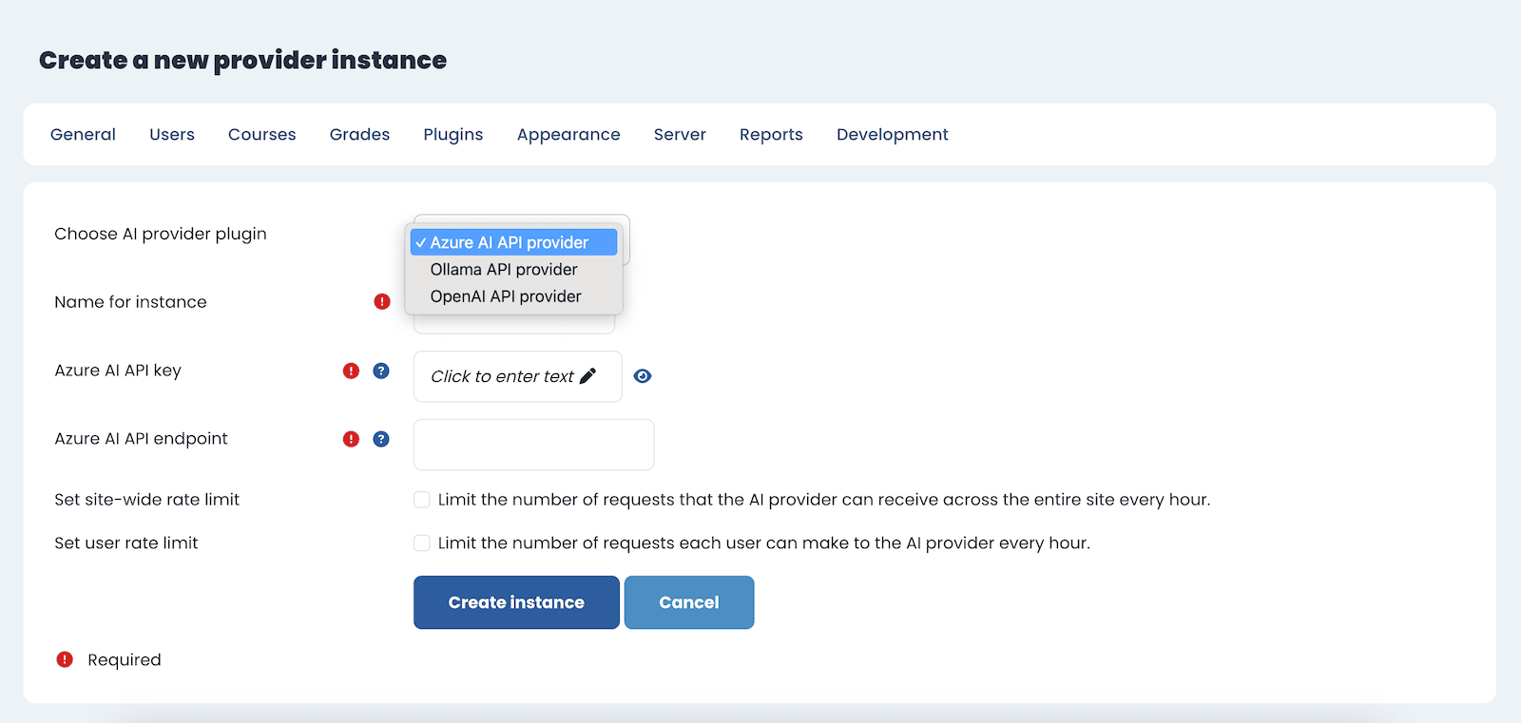Screen dimensions: 1521x723
Task: Click the help icon beside Azure AI API key
Action: (x=381, y=371)
